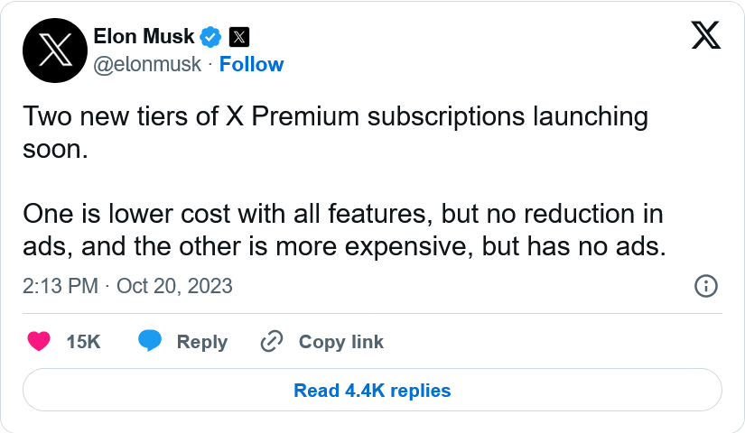The width and height of the screenshot is (745, 433).
Task: Click the Reply text label
Action: (201, 342)
